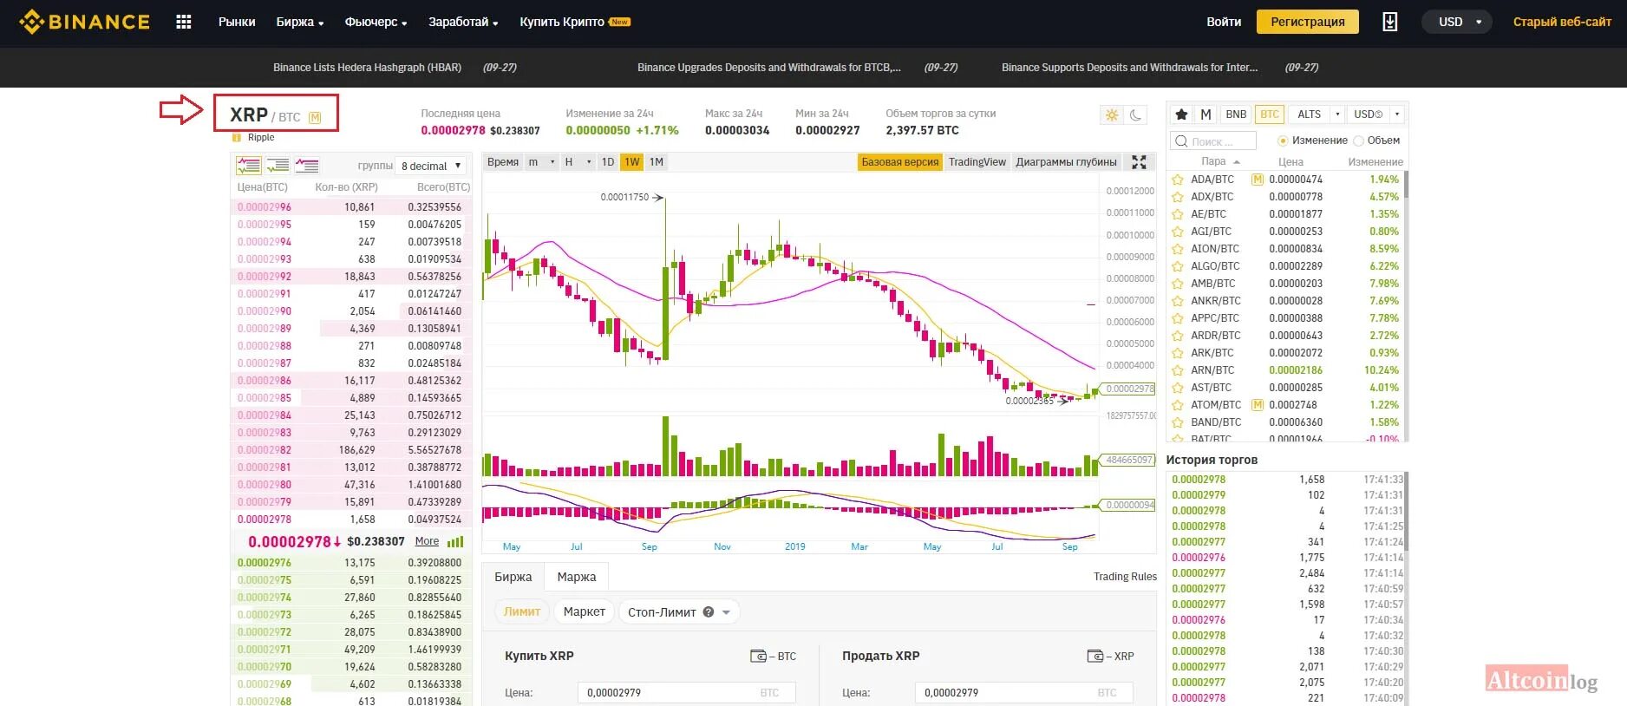The width and height of the screenshot is (1627, 706).
Task: Click the Stop-Limit help question icon
Action: tap(708, 612)
